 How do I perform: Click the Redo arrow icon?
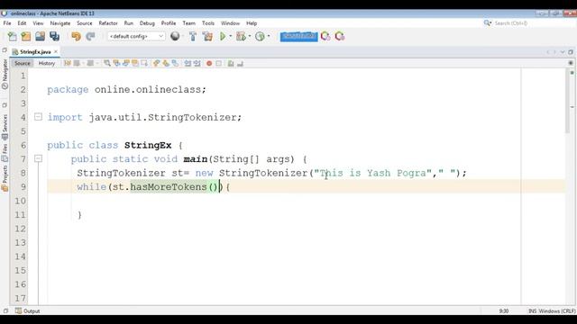tap(90, 36)
